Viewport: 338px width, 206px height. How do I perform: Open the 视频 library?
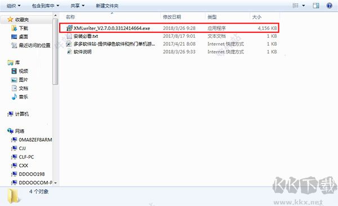pyautogui.click(x=24, y=71)
